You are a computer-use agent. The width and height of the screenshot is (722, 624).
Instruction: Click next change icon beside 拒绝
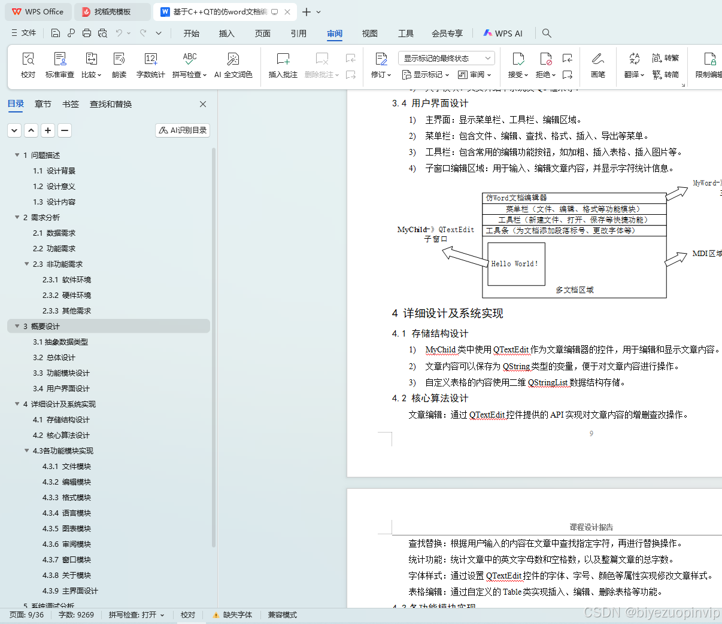[568, 75]
